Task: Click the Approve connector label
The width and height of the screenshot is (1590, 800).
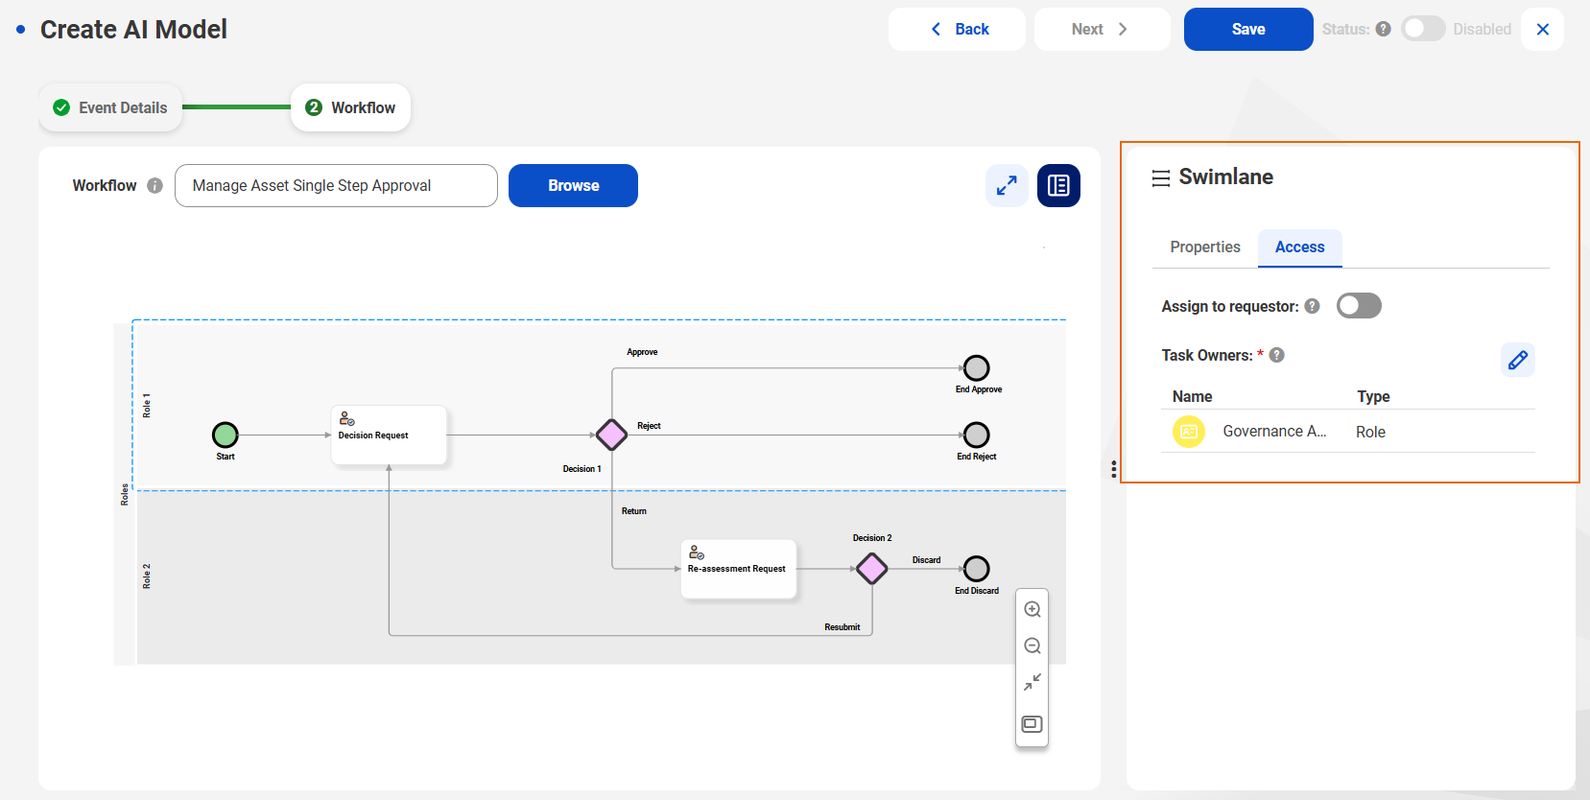Action: (642, 352)
